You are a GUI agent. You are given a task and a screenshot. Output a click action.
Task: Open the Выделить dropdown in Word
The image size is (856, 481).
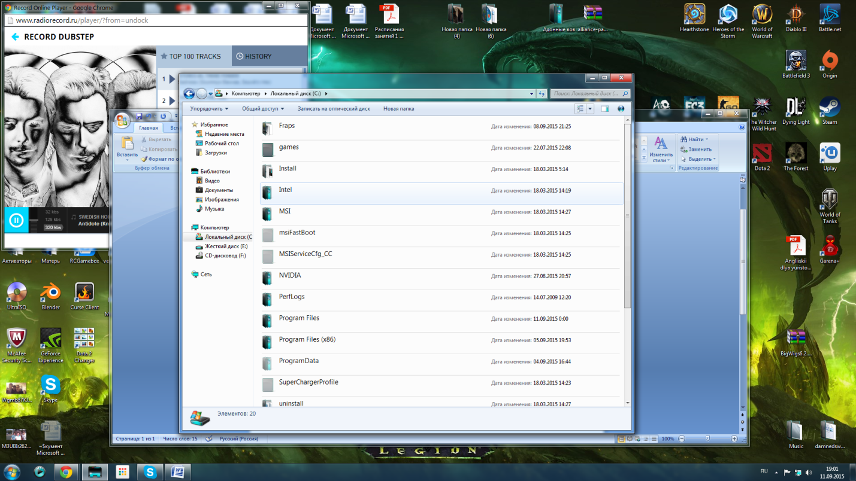[698, 159]
